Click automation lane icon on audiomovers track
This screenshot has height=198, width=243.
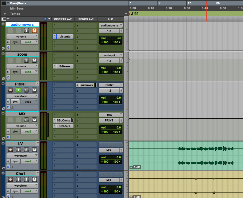pos(3,49)
